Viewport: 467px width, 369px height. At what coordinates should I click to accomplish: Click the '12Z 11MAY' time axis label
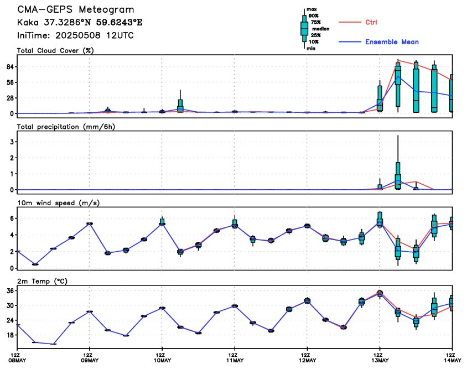pos(235,358)
